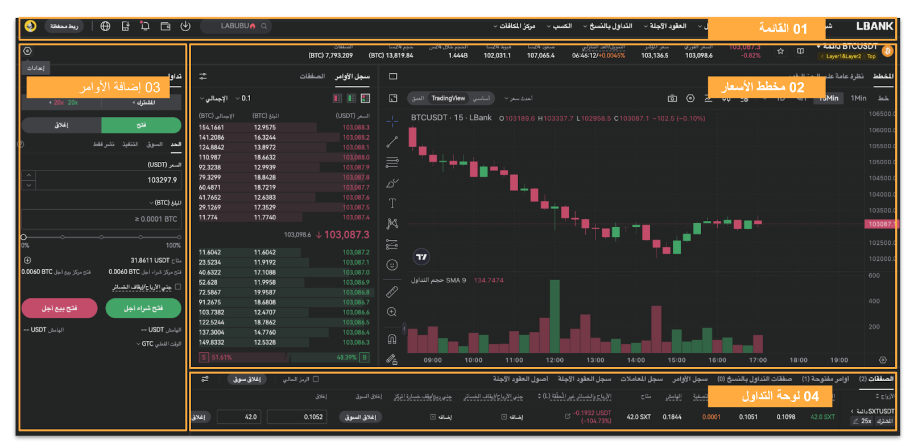The height and width of the screenshot is (442, 910).
Task: Select the brush drawing tool
Action: click(392, 183)
